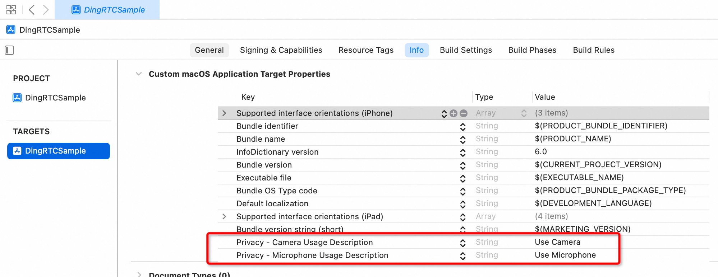Open key stepper for Privacy - Camera Usage Description

463,243
